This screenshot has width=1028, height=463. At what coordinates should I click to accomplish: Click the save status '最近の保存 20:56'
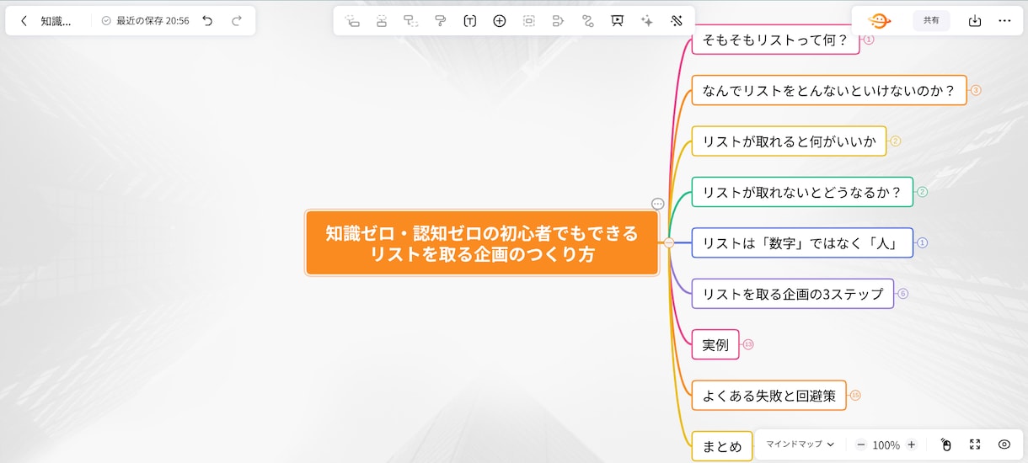[x=145, y=21]
